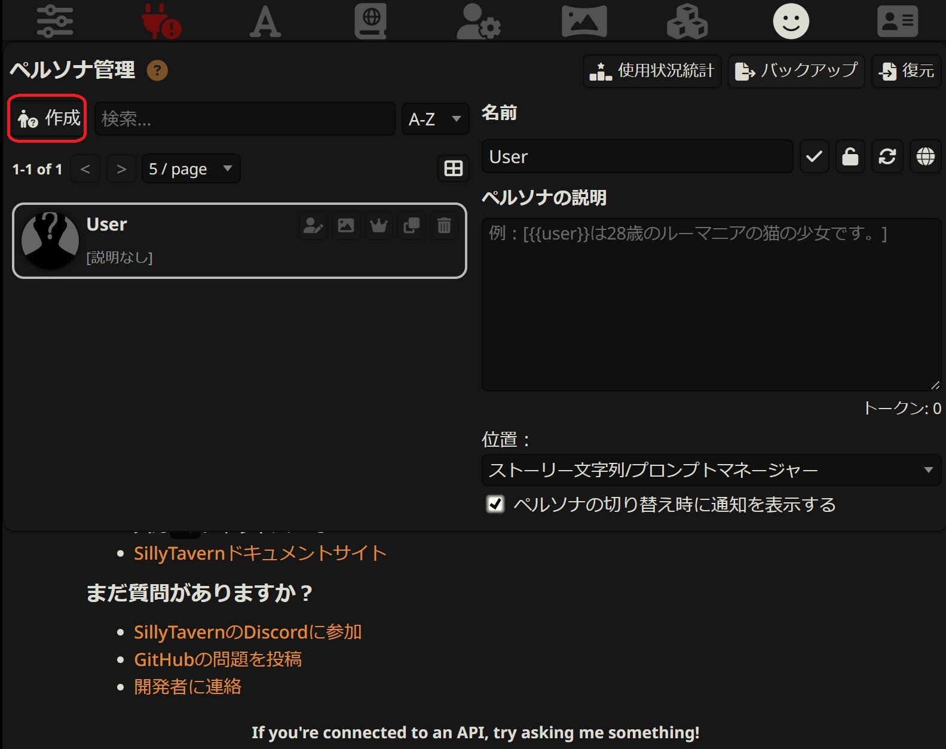The image size is (946, 749).
Task: Open the 5 / page dropdown
Action: click(x=191, y=169)
